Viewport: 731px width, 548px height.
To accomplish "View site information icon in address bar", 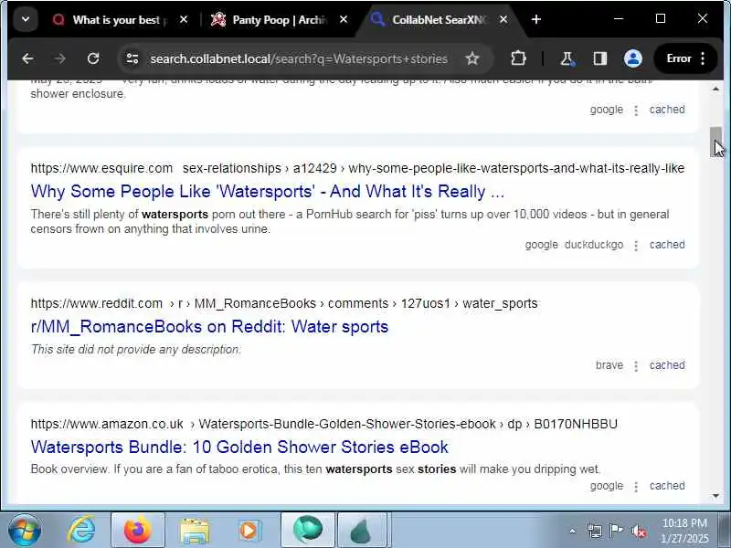I will point(132,58).
